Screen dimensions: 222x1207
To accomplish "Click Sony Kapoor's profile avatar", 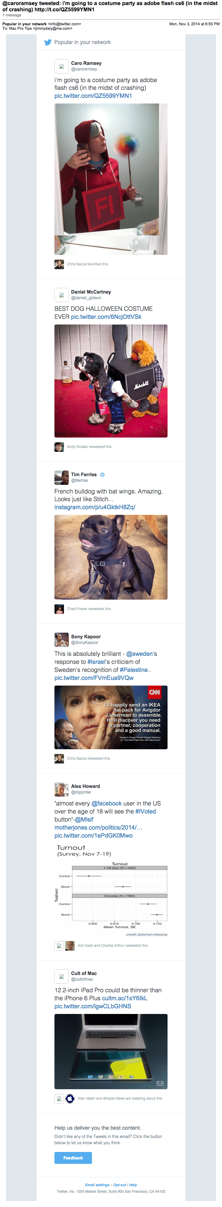I will click(61, 639).
